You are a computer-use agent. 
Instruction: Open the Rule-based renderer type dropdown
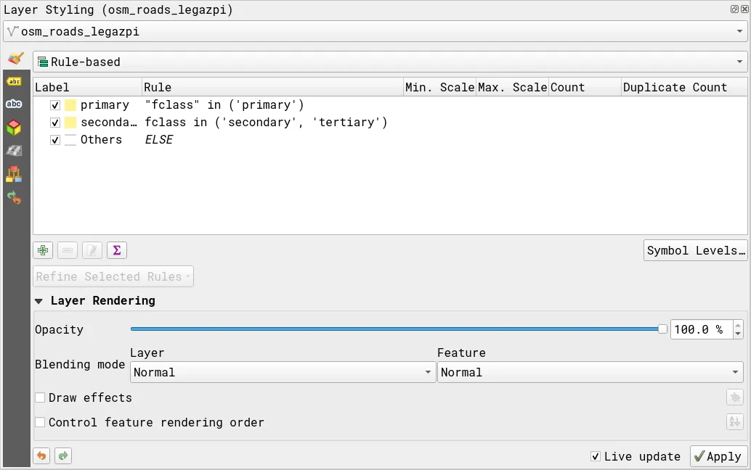[389, 62]
